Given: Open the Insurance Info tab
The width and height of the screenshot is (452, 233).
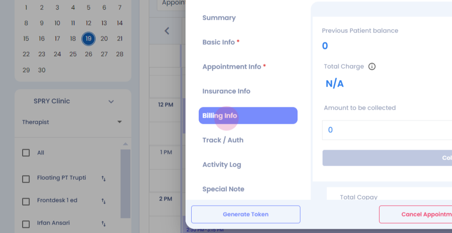Looking at the screenshot, I should pos(226,91).
